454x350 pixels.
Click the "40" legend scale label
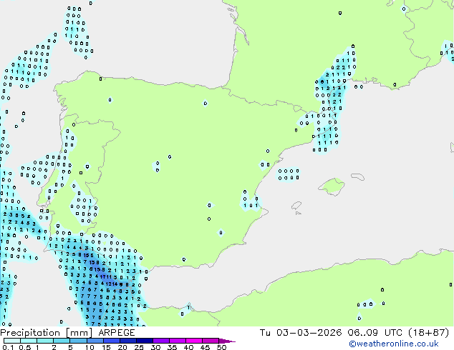(x=188, y=347)
